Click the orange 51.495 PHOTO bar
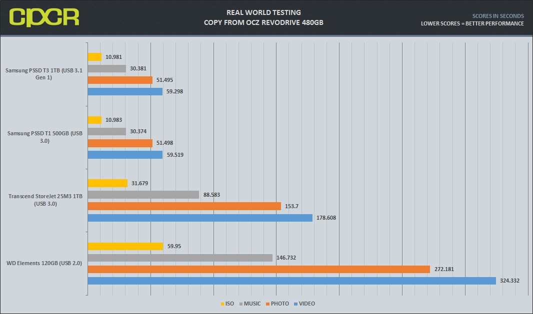Screen dimensions: 533x314 click(120, 80)
